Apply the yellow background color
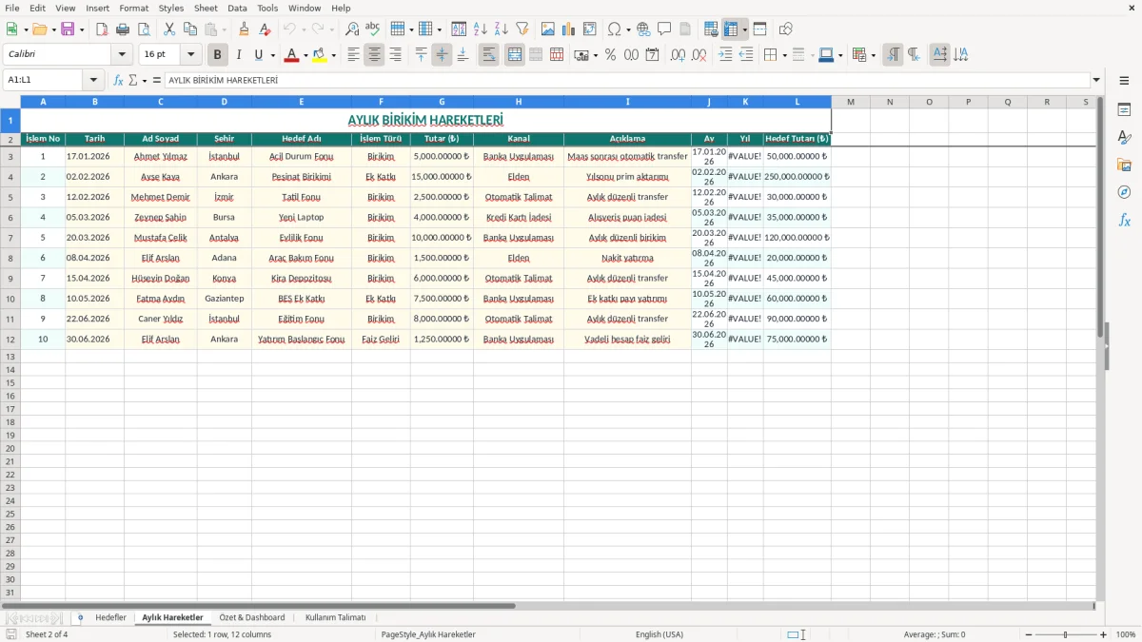Image resolution: width=1142 pixels, height=642 pixels. click(x=319, y=55)
